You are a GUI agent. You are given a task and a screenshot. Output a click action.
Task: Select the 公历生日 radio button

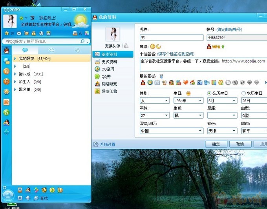coord(209,93)
